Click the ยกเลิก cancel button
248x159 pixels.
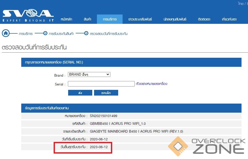[x=106, y=93]
